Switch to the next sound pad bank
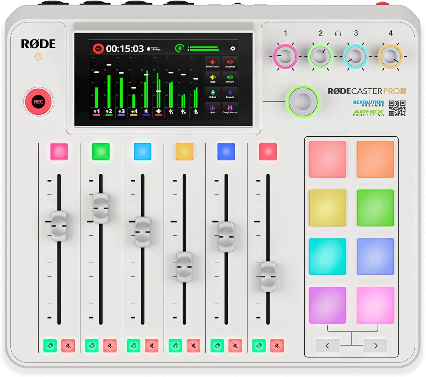Viewport: 426px width, 377px height. coord(375,346)
